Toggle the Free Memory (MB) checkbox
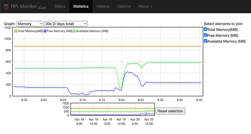 coord(206,35)
